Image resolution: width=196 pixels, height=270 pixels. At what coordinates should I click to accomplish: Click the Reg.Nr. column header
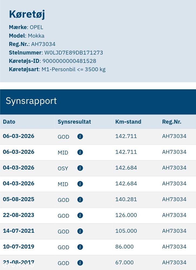pos(172,122)
